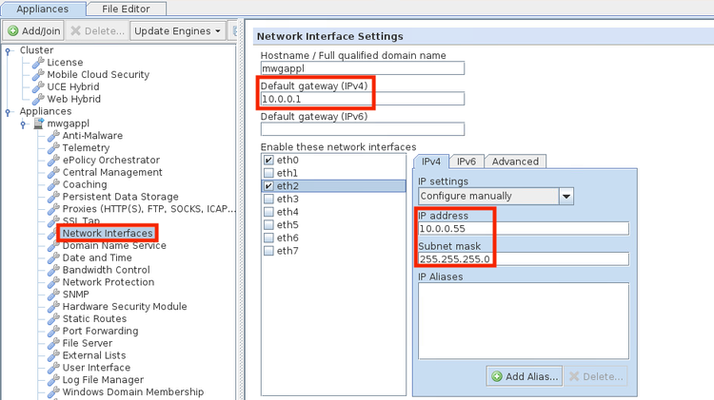The width and height of the screenshot is (714, 400).
Task: Click the wrench icon beside Web Hybrid
Action: (38, 99)
